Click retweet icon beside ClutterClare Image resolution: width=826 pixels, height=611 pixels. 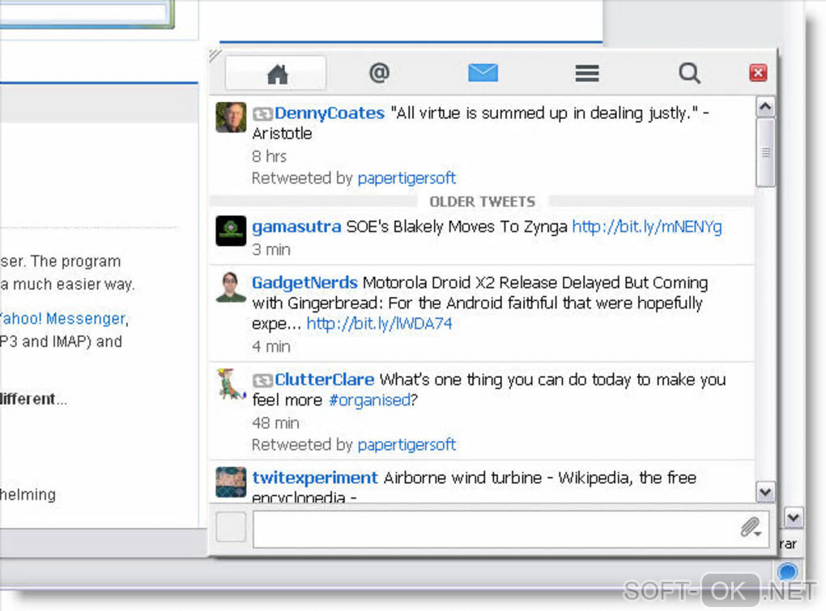click(262, 380)
